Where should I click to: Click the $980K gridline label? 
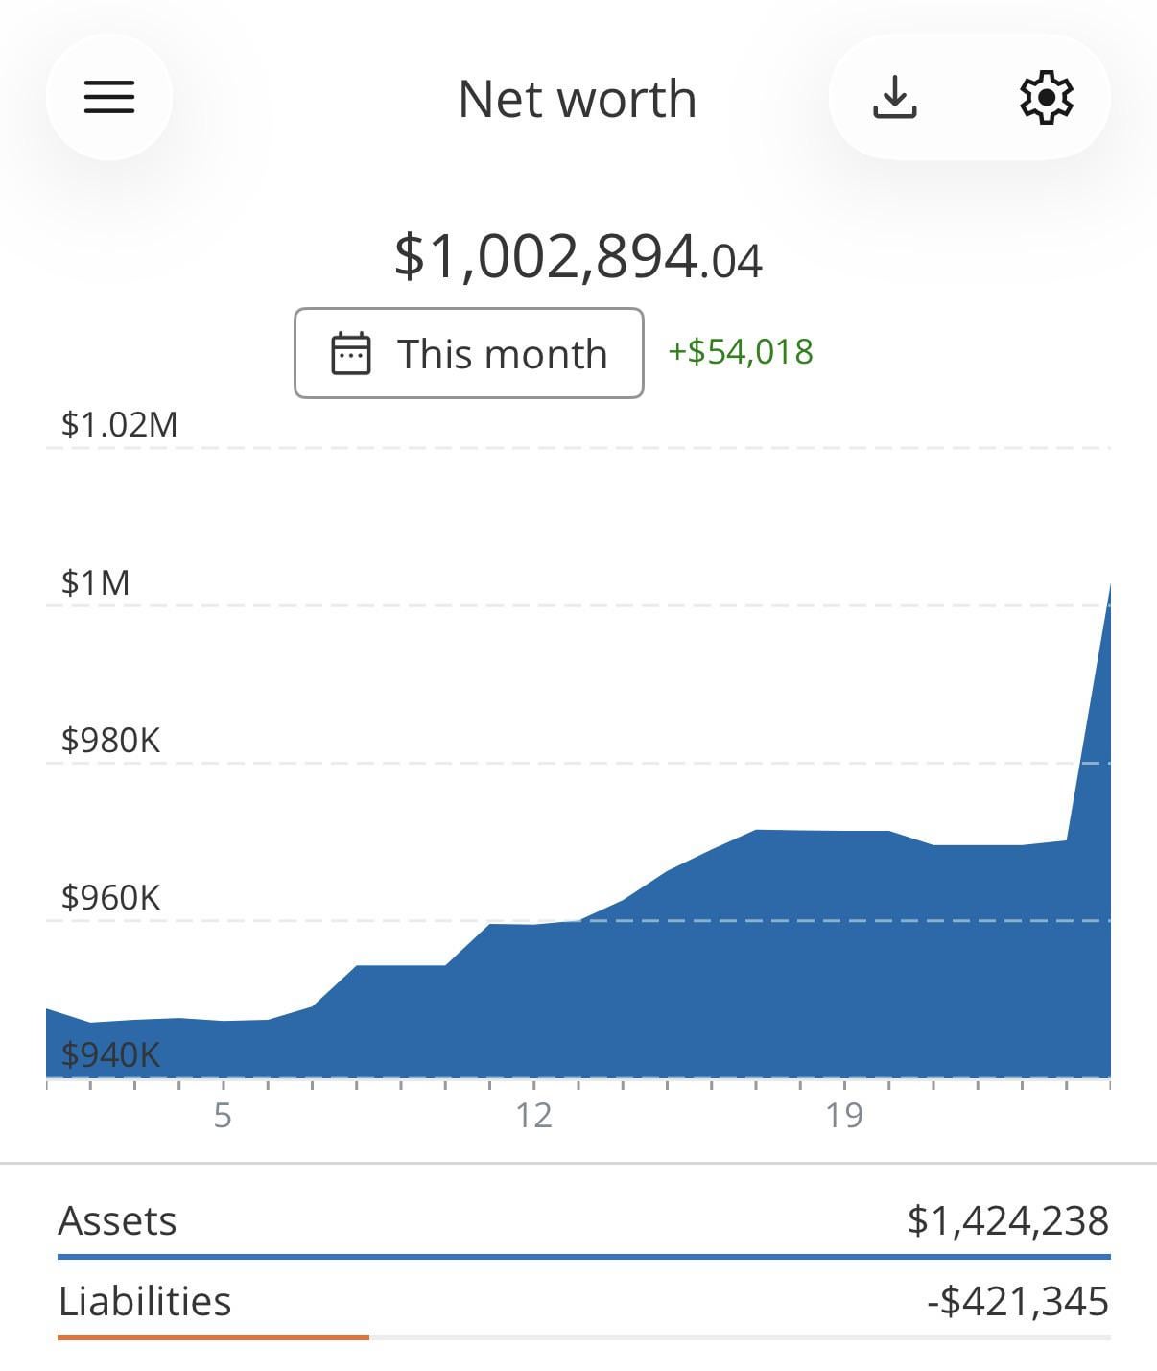[x=110, y=740]
